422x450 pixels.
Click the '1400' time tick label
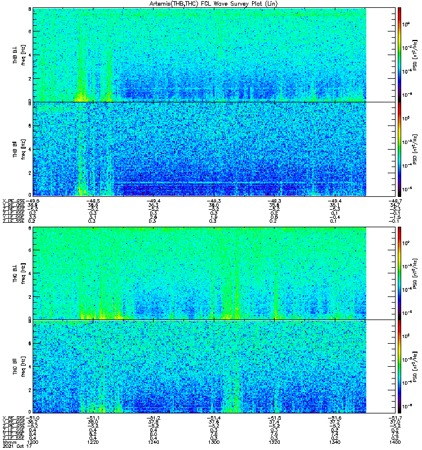click(x=395, y=442)
